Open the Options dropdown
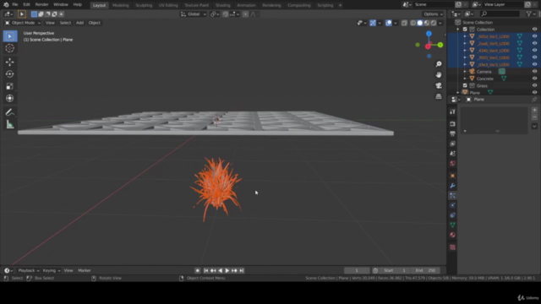 pyautogui.click(x=434, y=14)
